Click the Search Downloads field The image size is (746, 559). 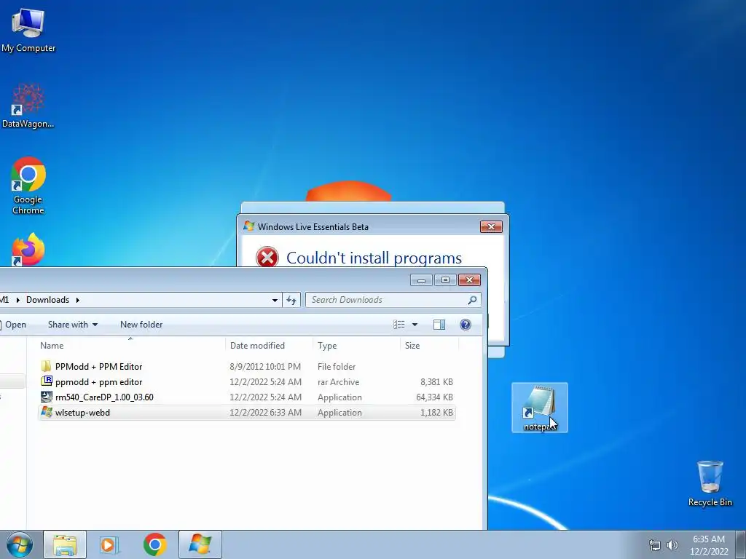[x=393, y=300]
